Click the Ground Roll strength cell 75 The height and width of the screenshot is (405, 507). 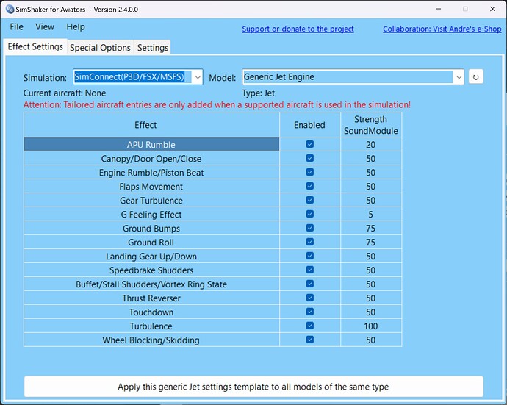pos(371,242)
